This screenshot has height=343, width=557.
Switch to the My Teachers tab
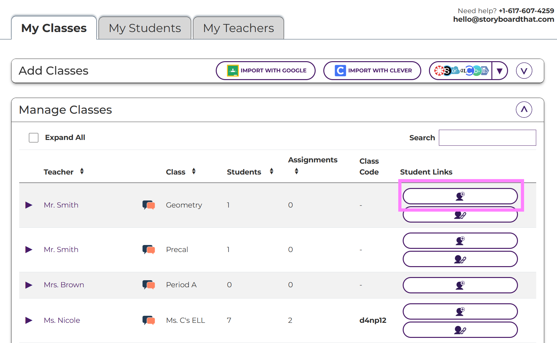click(238, 28)
